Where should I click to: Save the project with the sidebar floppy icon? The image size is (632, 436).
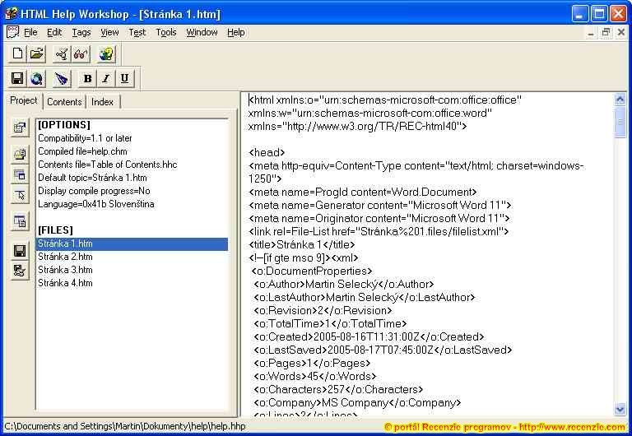pos(20,251)
